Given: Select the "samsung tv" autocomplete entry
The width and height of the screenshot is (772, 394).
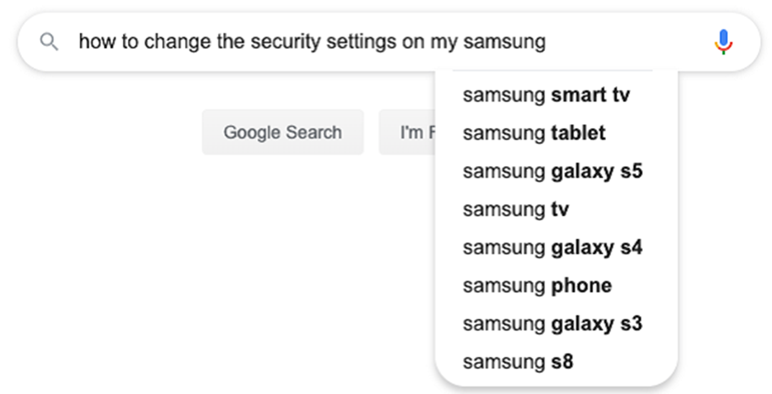Looking at the screenshot, I should pyautogui.click(x=516, y=209).
